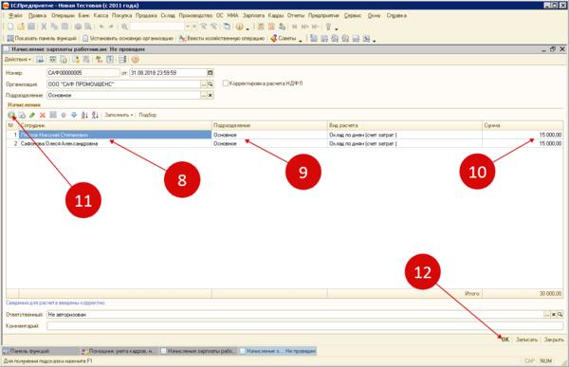The image size is (569, 367).
Task: Open the Банк menu
Action: 83,15
